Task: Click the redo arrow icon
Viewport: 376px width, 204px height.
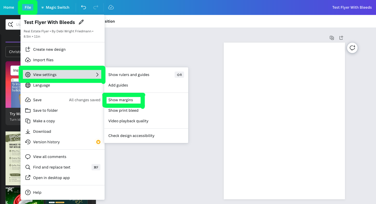Action: [x=96, y=7]
